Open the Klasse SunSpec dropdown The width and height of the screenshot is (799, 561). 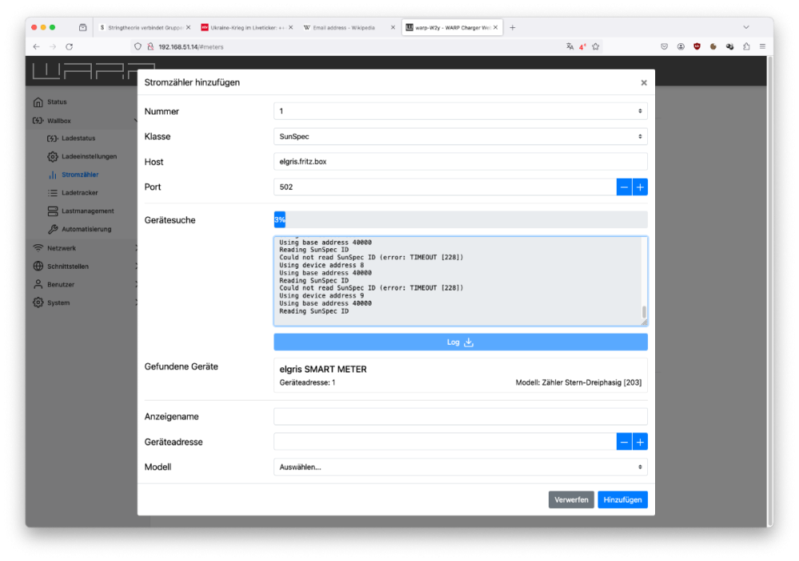(x=460, y=136)
